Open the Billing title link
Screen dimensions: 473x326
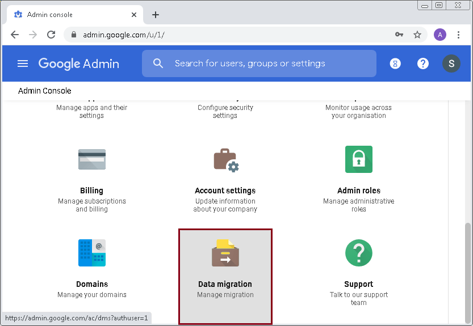[92, 190]
